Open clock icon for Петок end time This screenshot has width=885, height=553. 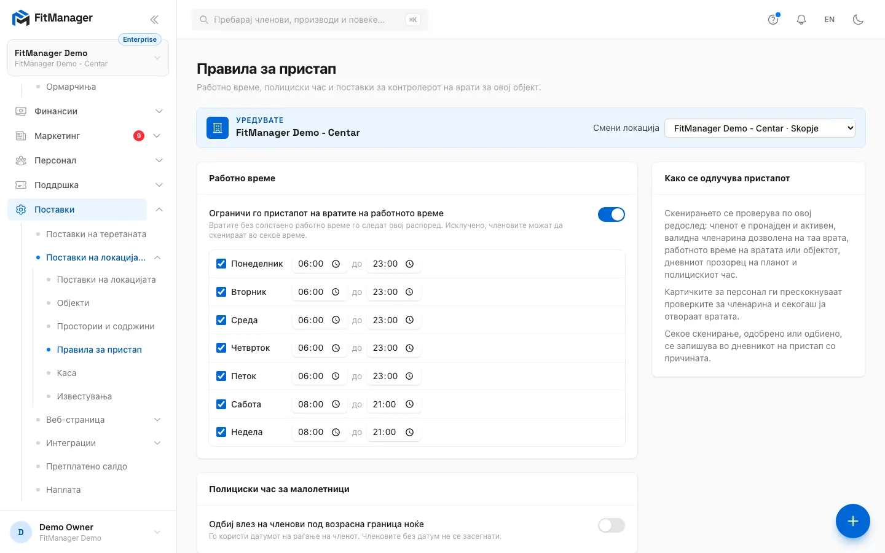point(410,376)
